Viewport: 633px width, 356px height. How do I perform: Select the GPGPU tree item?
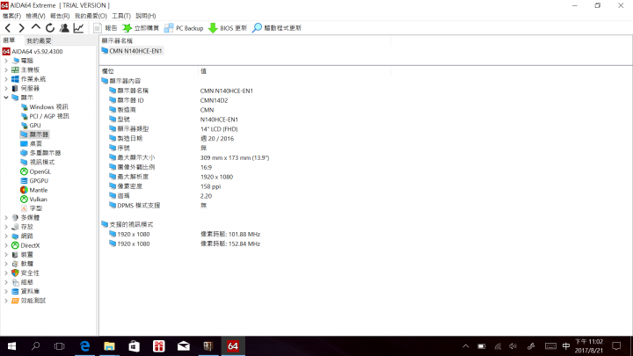click(39, 181)
